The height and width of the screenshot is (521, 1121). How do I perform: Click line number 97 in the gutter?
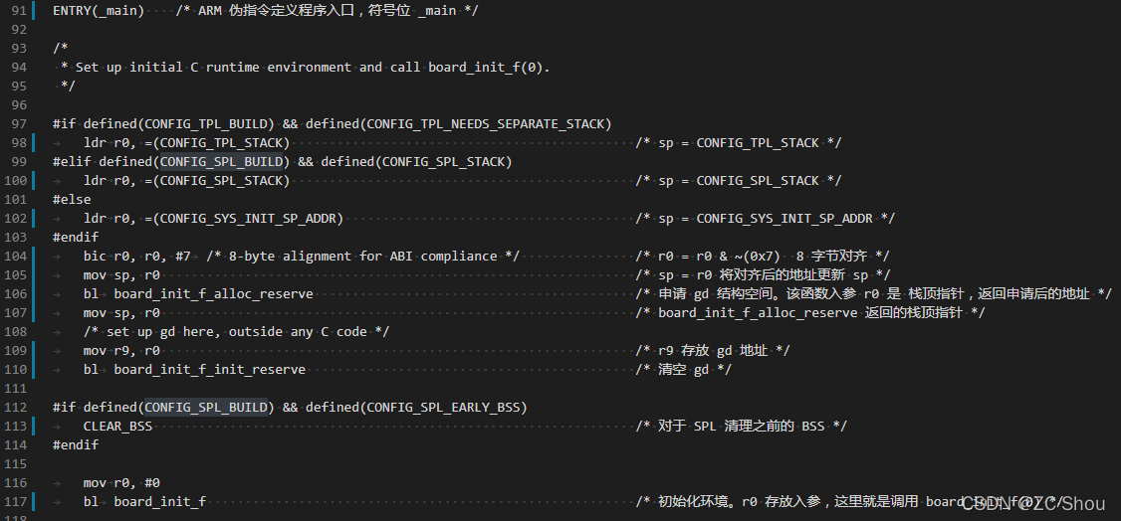click(x=19, y=123)
